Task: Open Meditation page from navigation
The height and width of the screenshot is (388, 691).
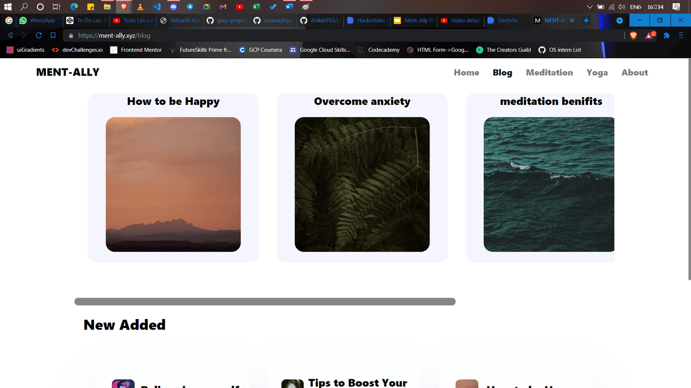Action: click(x=549, y=72)
